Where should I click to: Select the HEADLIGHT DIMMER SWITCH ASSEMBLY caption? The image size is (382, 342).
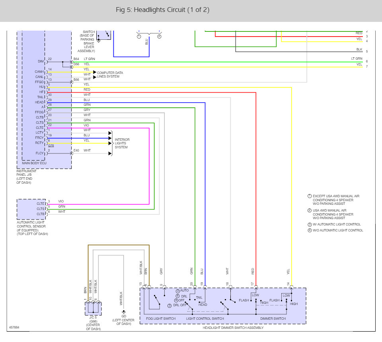click(233, 328)
